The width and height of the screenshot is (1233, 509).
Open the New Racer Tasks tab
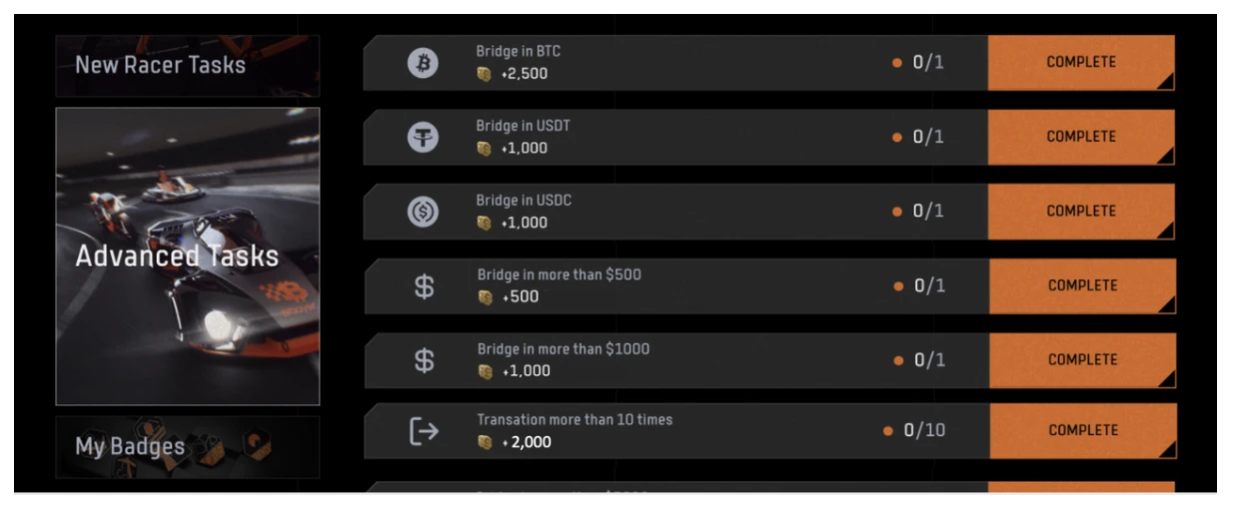[x=188, y=66]
